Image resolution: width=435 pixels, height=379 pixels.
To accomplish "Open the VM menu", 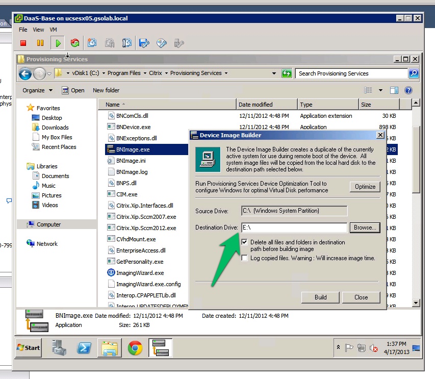I will 53,30.
